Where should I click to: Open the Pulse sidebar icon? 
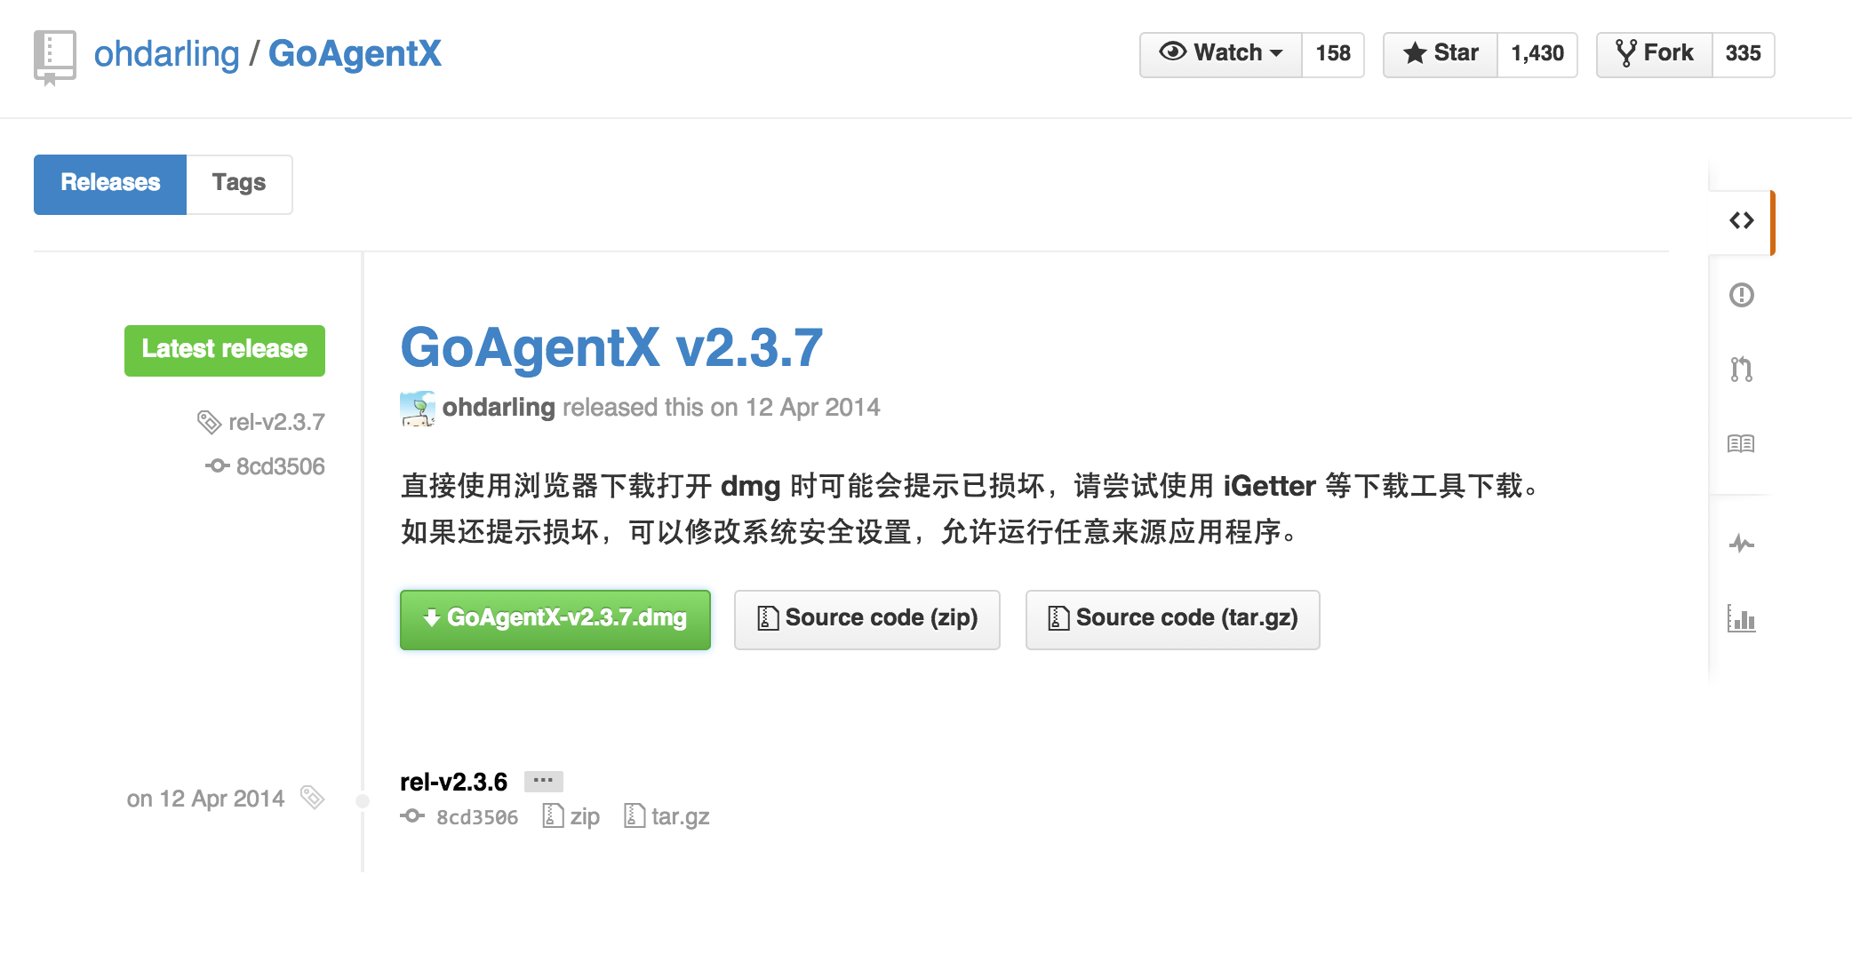point(1741,543)
